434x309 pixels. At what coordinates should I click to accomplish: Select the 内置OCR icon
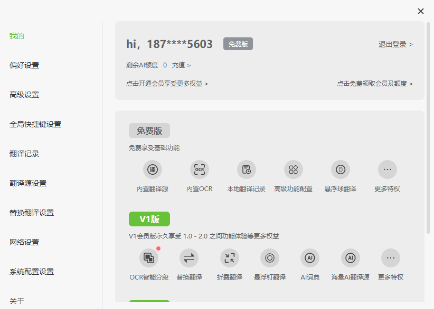pyautogui.click(x=200, y=170)
